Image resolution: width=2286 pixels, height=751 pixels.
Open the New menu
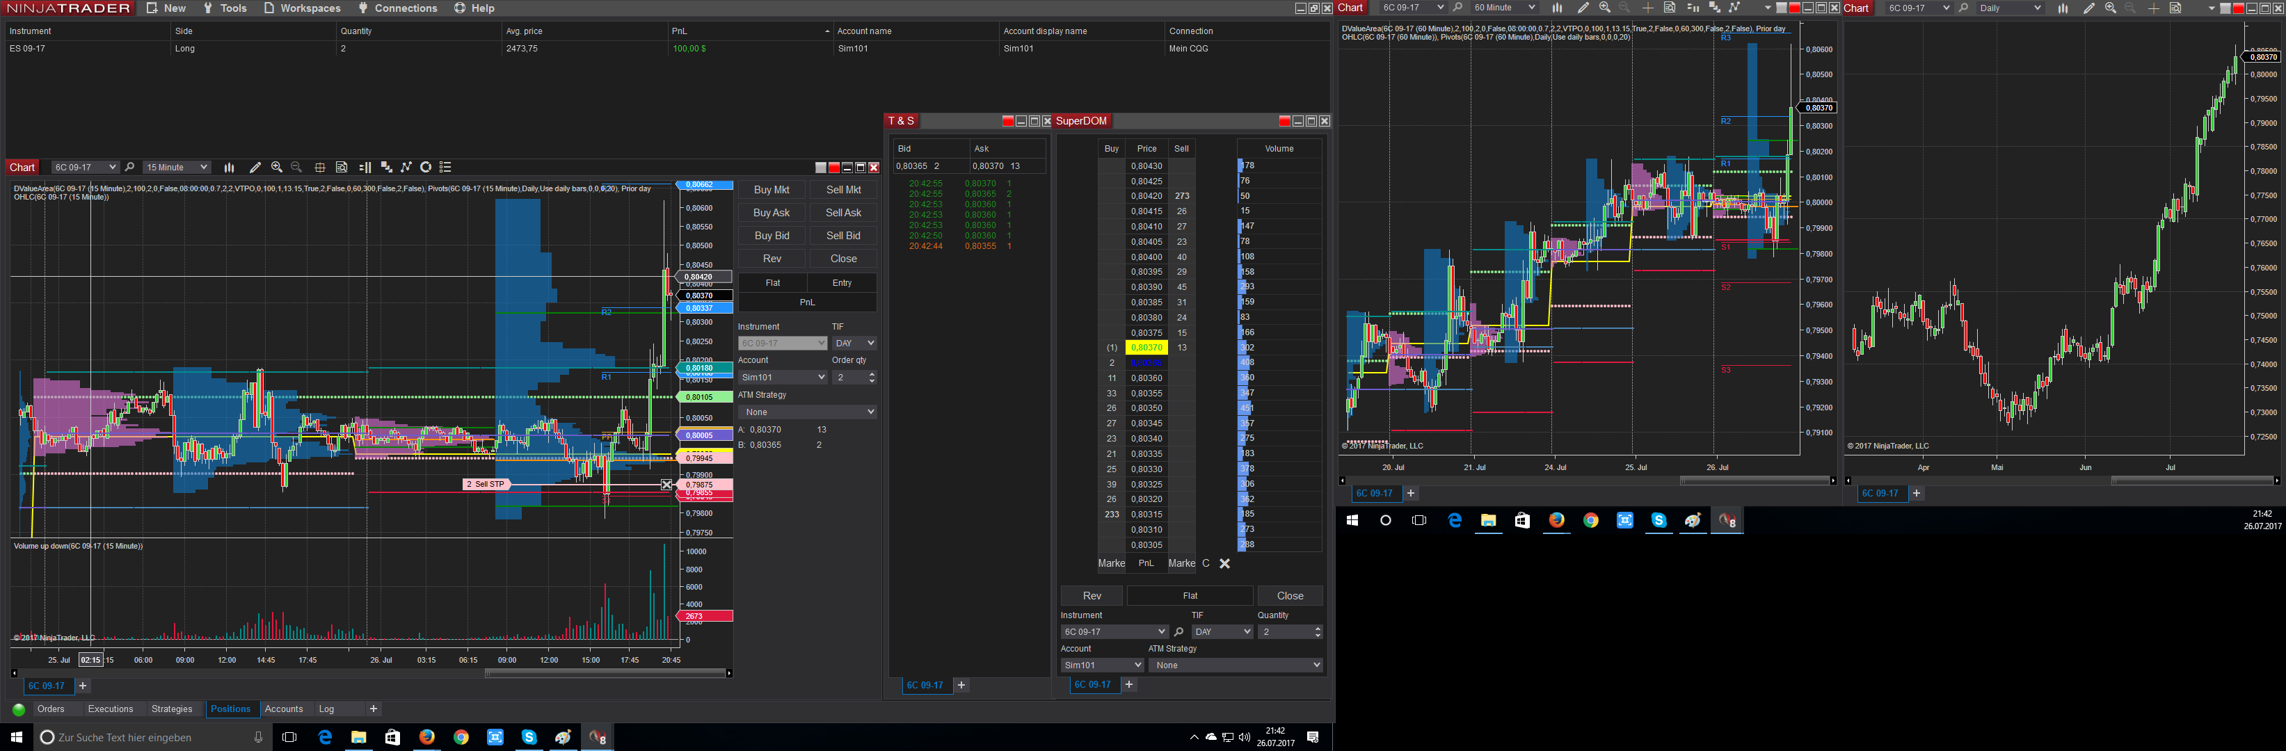166,8
